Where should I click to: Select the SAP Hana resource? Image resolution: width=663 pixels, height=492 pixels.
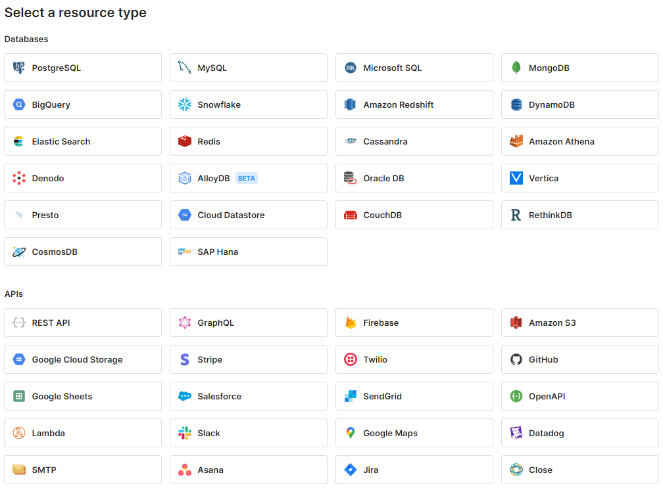pos(249,252)
